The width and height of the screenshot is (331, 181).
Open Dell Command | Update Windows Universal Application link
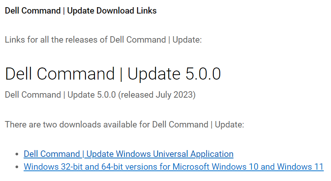coord(128,154)
